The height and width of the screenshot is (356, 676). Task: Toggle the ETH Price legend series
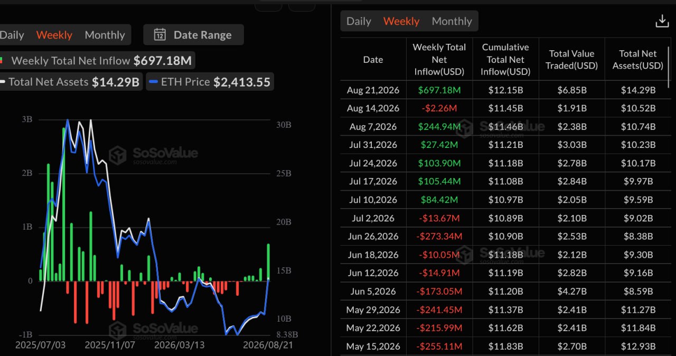[x=210, y=82]
